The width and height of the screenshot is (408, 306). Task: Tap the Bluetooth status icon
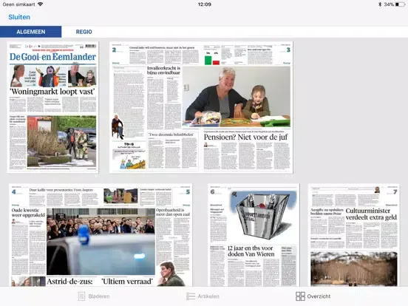[x=380, y=4]
